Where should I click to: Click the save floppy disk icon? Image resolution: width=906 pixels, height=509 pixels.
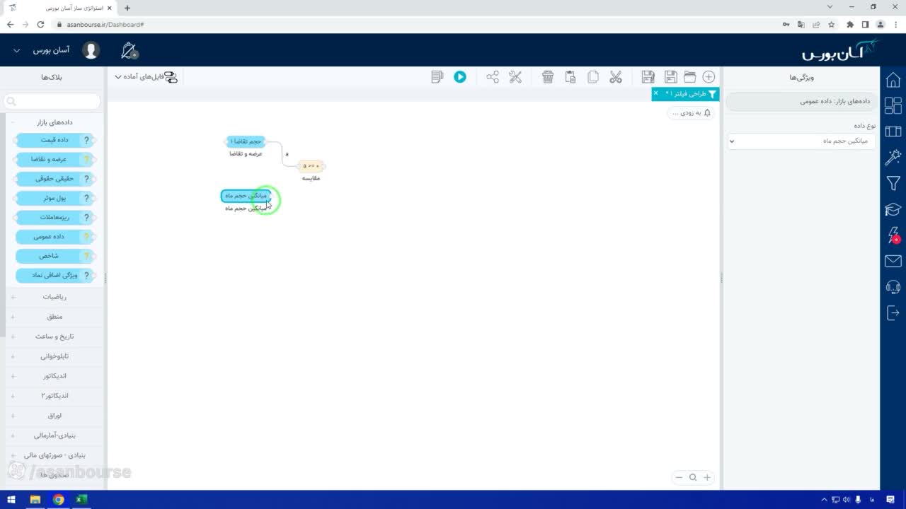click(670, 77)
